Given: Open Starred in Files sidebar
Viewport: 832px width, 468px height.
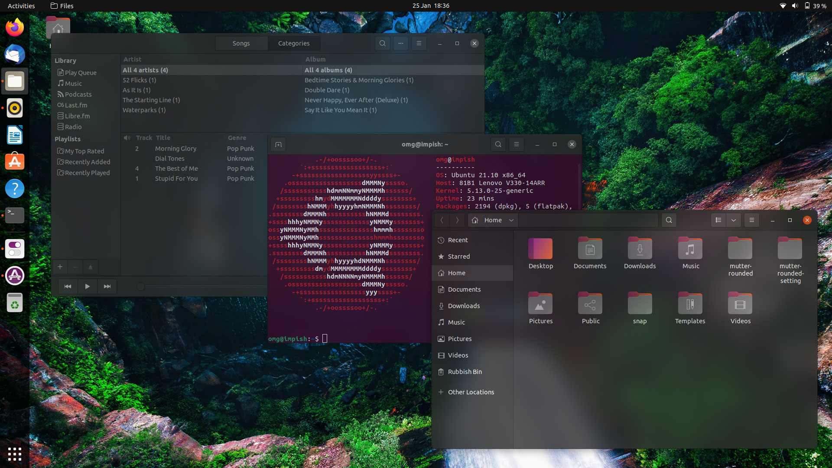Looking at the screenshot, I should (x=472, y=257).
